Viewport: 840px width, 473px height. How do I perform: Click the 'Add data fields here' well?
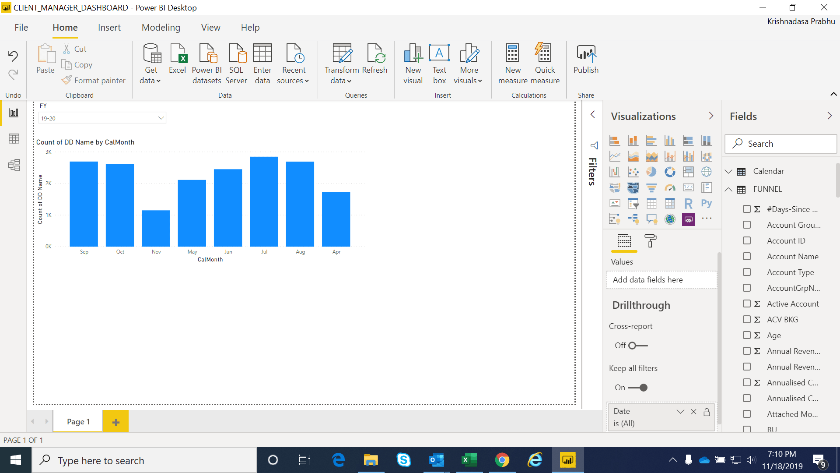point(661,280)
